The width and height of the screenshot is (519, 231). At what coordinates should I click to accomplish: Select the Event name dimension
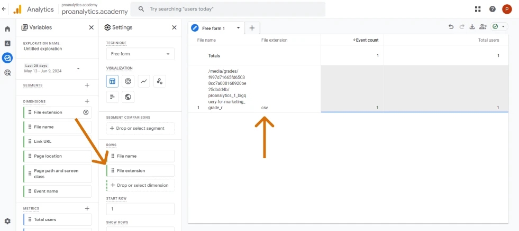tap(57, 191)
